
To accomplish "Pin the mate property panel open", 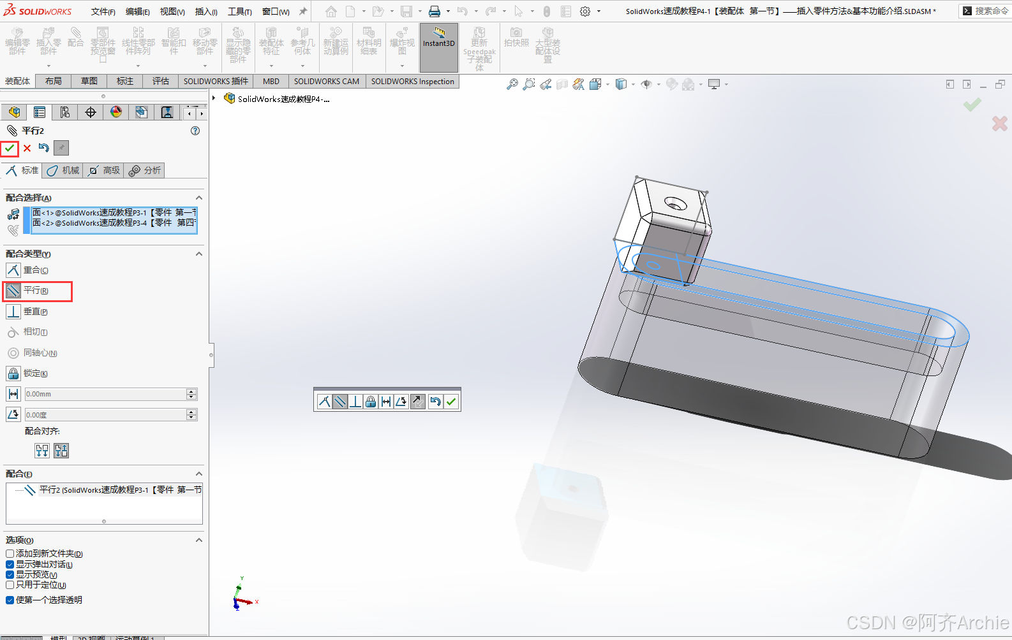I will point(61,148).
